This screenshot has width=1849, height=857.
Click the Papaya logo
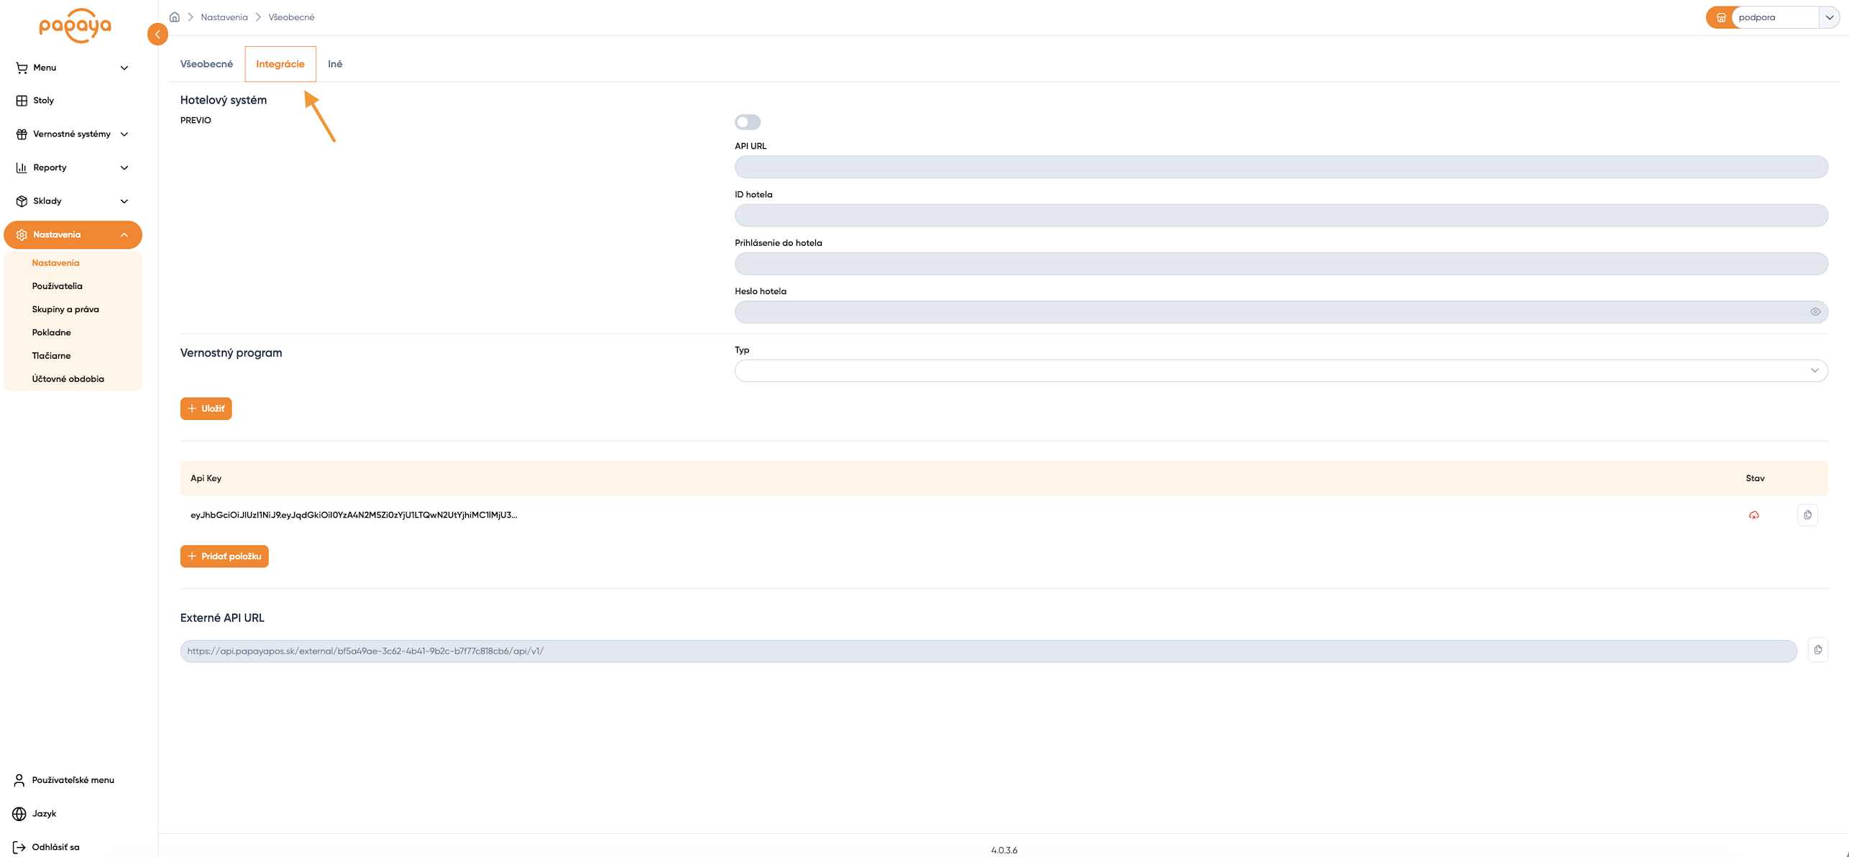click(75, 25)
